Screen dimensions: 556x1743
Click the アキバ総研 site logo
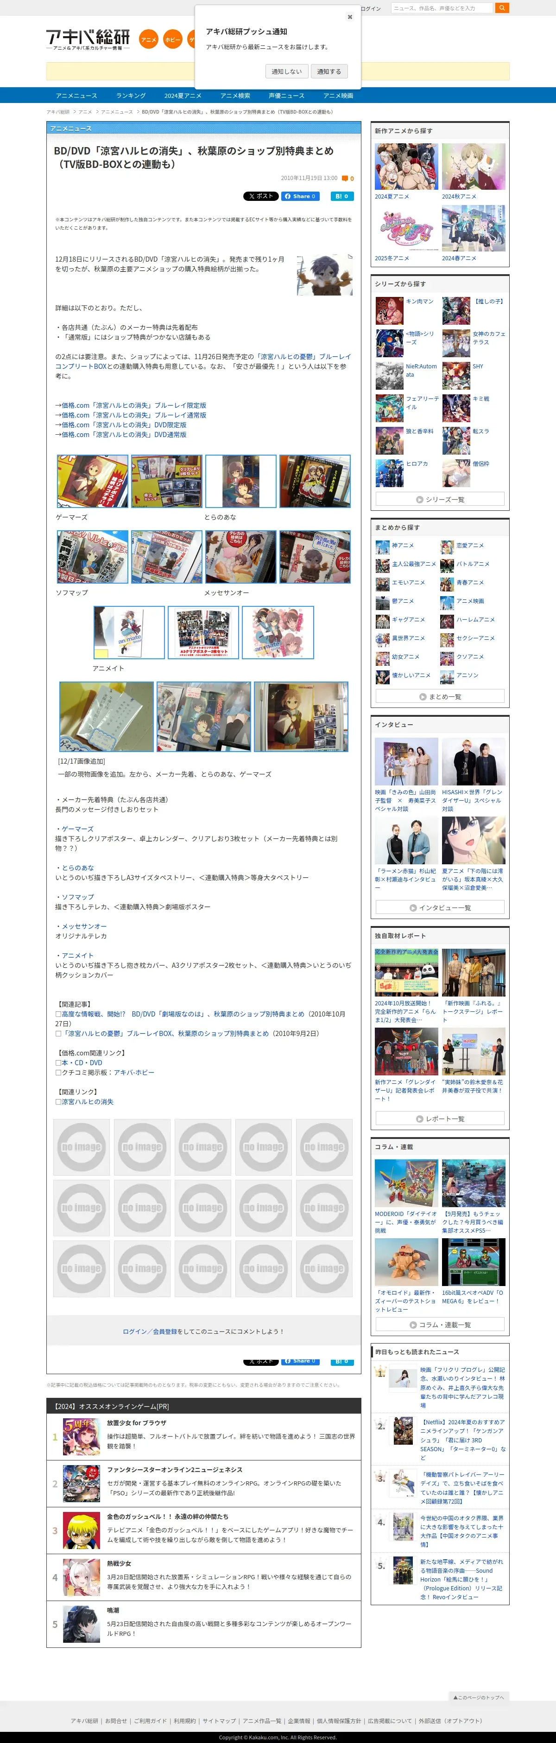(x=88, y=39)
